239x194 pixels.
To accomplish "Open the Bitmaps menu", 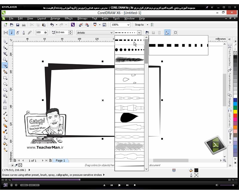I will [82, 19].
